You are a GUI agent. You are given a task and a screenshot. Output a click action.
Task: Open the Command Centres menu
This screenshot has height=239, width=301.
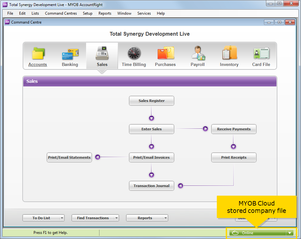point(61,13)
